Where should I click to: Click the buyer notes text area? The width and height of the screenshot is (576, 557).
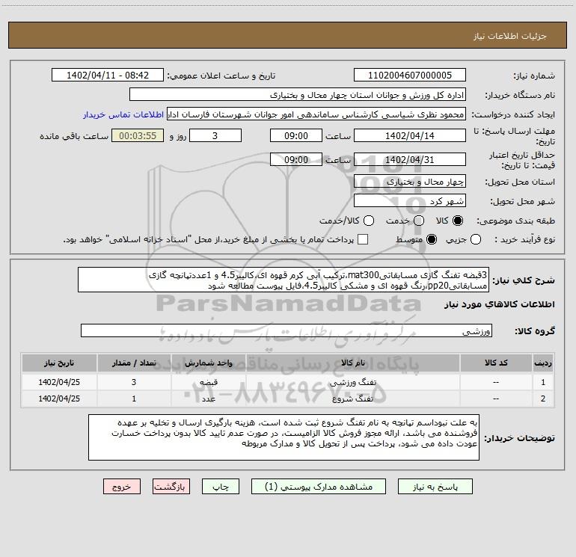pyautogui.click(x=284, y=437)
